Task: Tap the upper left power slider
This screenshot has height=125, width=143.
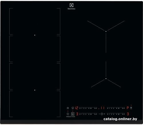Action: point(88,108)
